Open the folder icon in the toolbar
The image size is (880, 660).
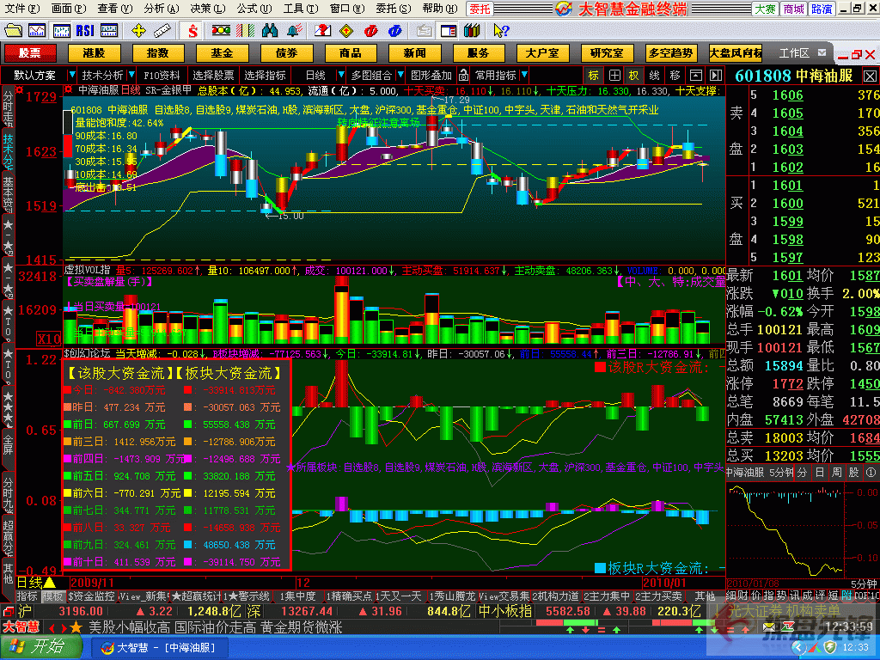coord(13,30)
